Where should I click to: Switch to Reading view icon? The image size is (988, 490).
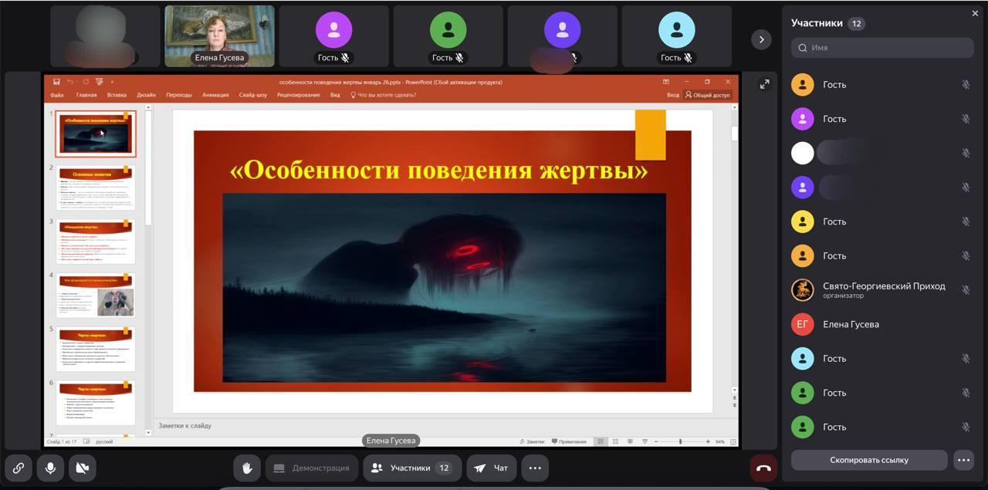pos(629,441)
